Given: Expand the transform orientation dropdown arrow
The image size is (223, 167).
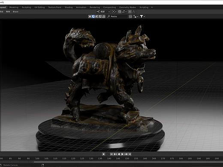Looking at the screenshot, I should (x=109, y=12).
